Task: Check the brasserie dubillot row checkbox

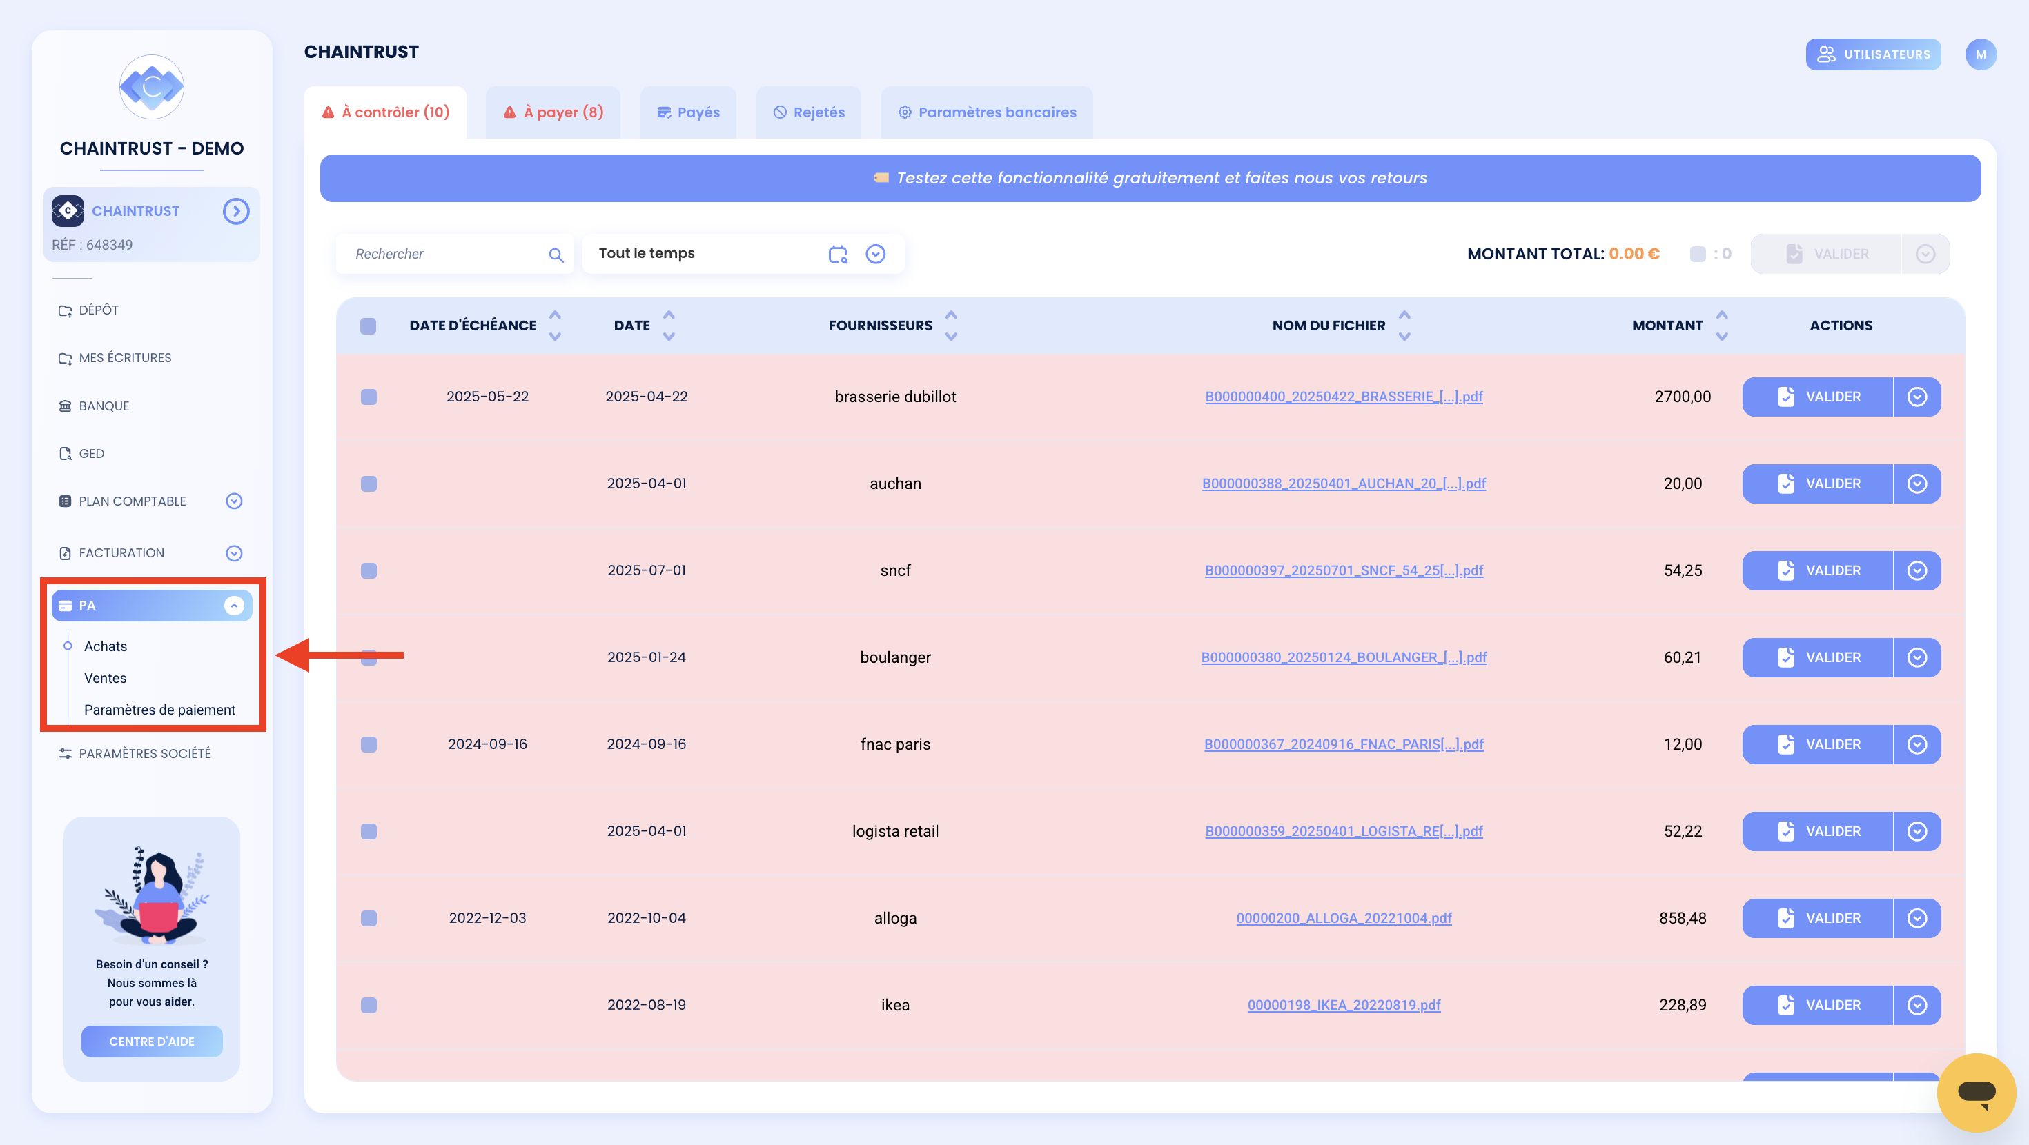Action: [x=369, y=397]
